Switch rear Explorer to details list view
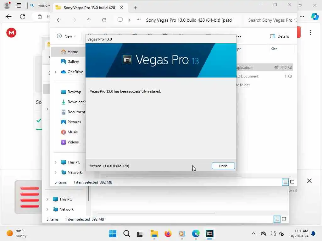 (277, 219)
